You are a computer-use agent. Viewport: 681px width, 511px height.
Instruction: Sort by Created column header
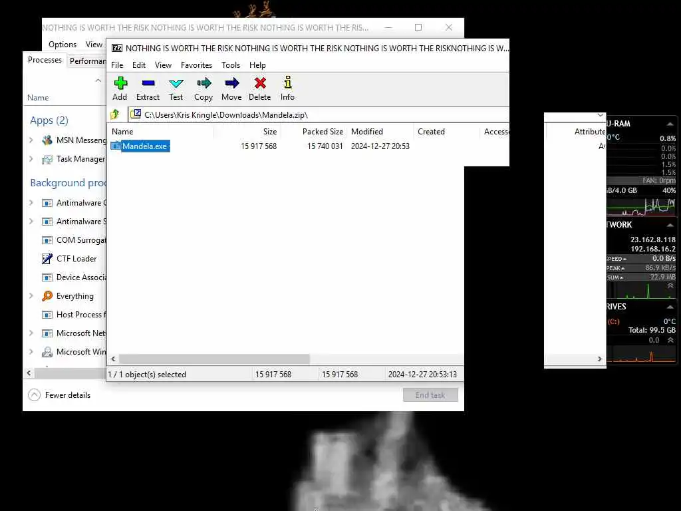pyautogui.click(x=446, y=132)
